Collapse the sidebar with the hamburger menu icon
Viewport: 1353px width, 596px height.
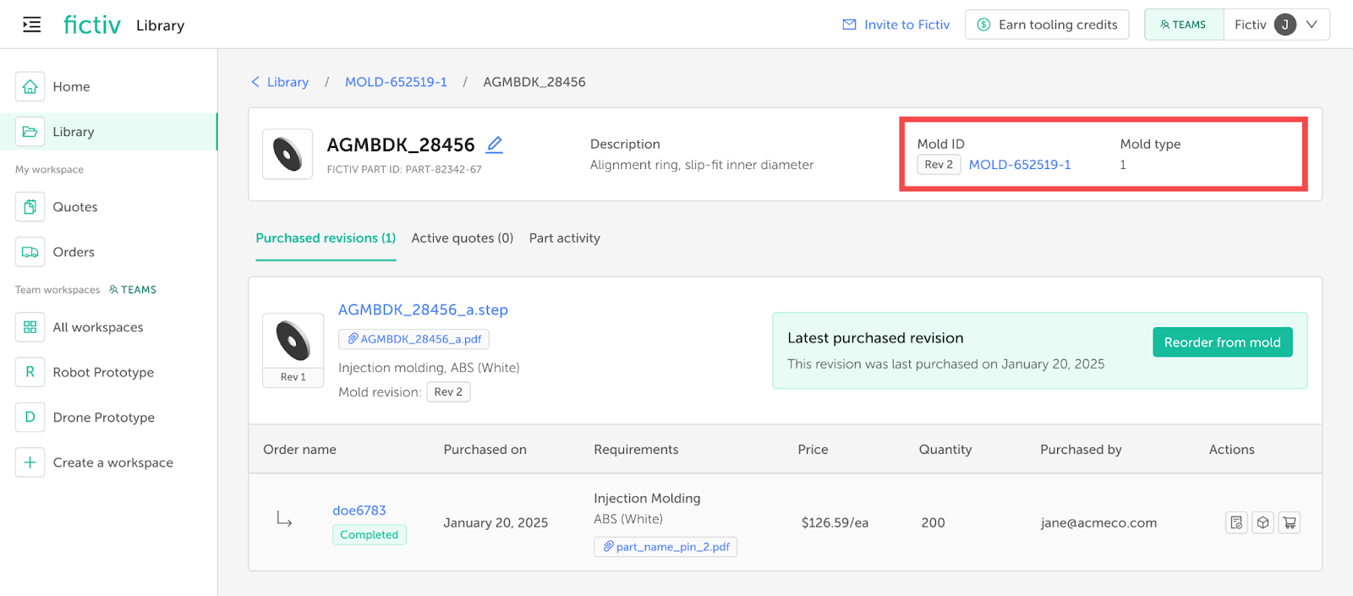[x=31, y=25]
